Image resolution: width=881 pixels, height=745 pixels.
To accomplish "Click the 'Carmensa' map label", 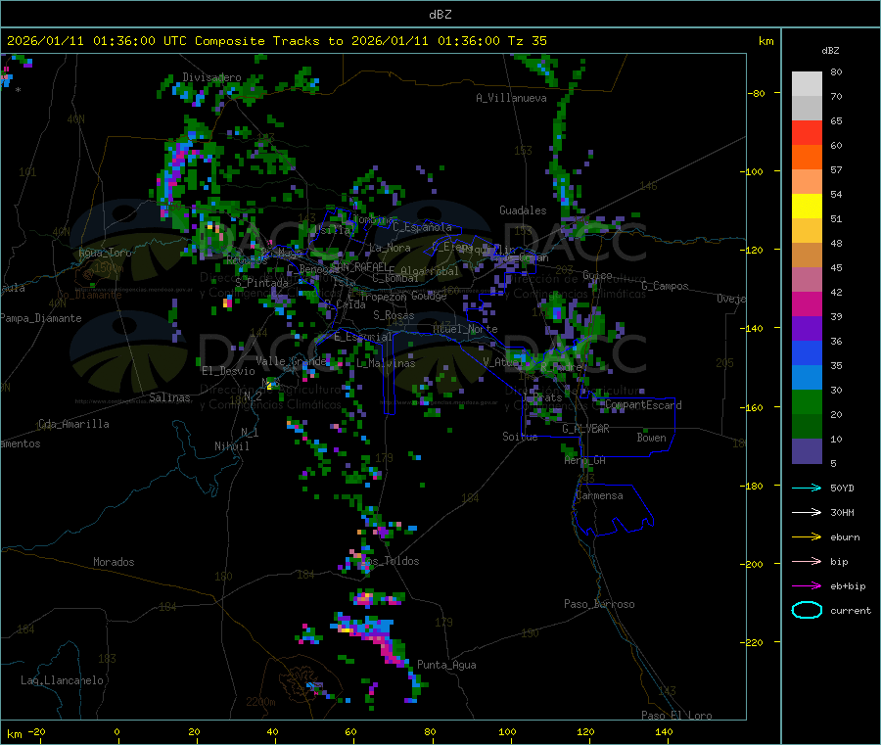I will (x=599, y=495).
